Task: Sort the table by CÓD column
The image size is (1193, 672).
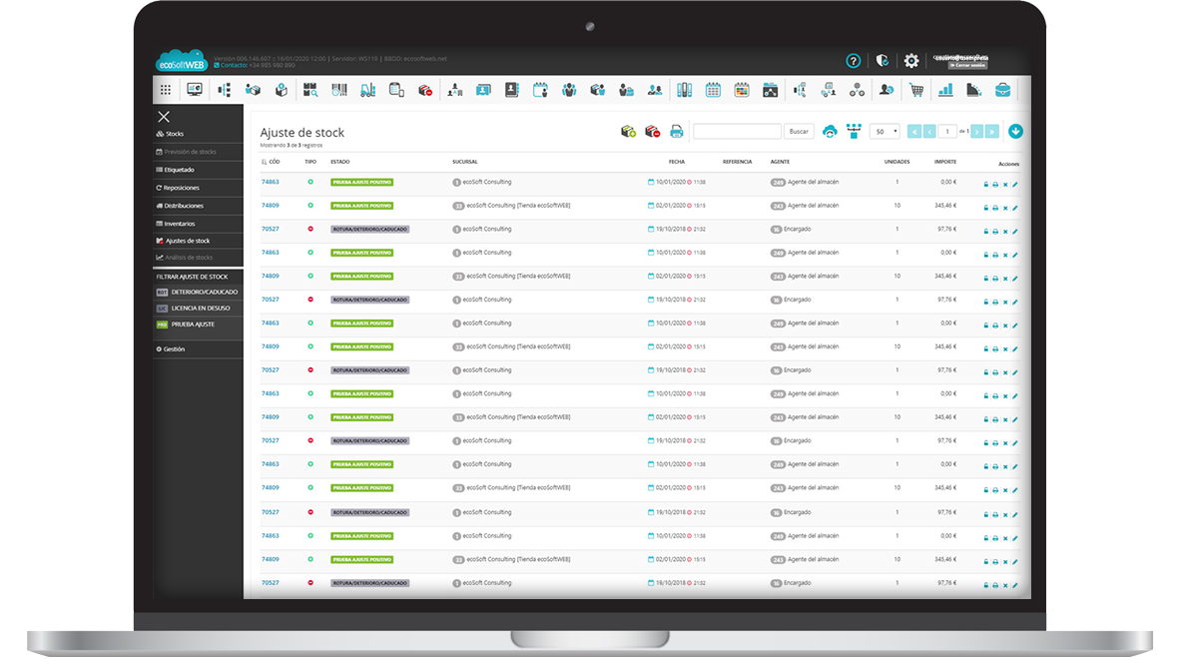Action: pyautogui.click(x=271, y=162)
